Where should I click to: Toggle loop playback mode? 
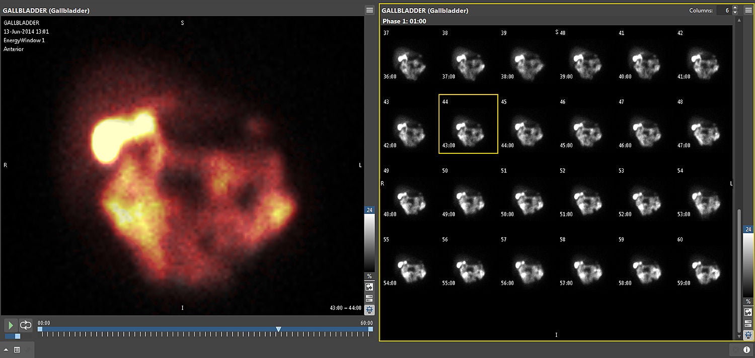coord(26,325)
